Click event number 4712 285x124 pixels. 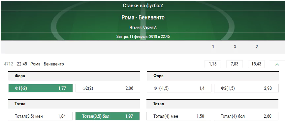[9, 64]
